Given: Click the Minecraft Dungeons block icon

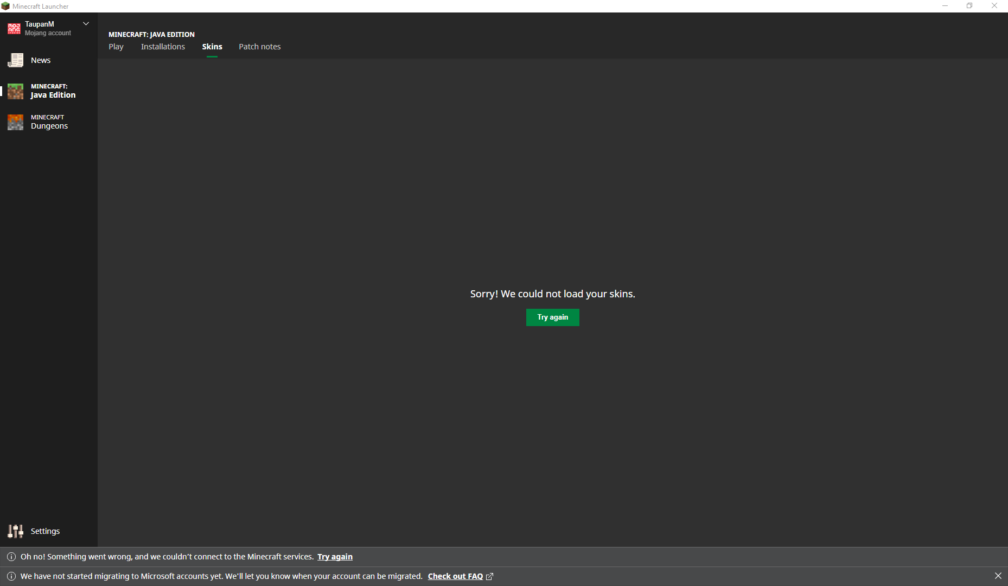Looking at the screenshot, I should [15, 122].
